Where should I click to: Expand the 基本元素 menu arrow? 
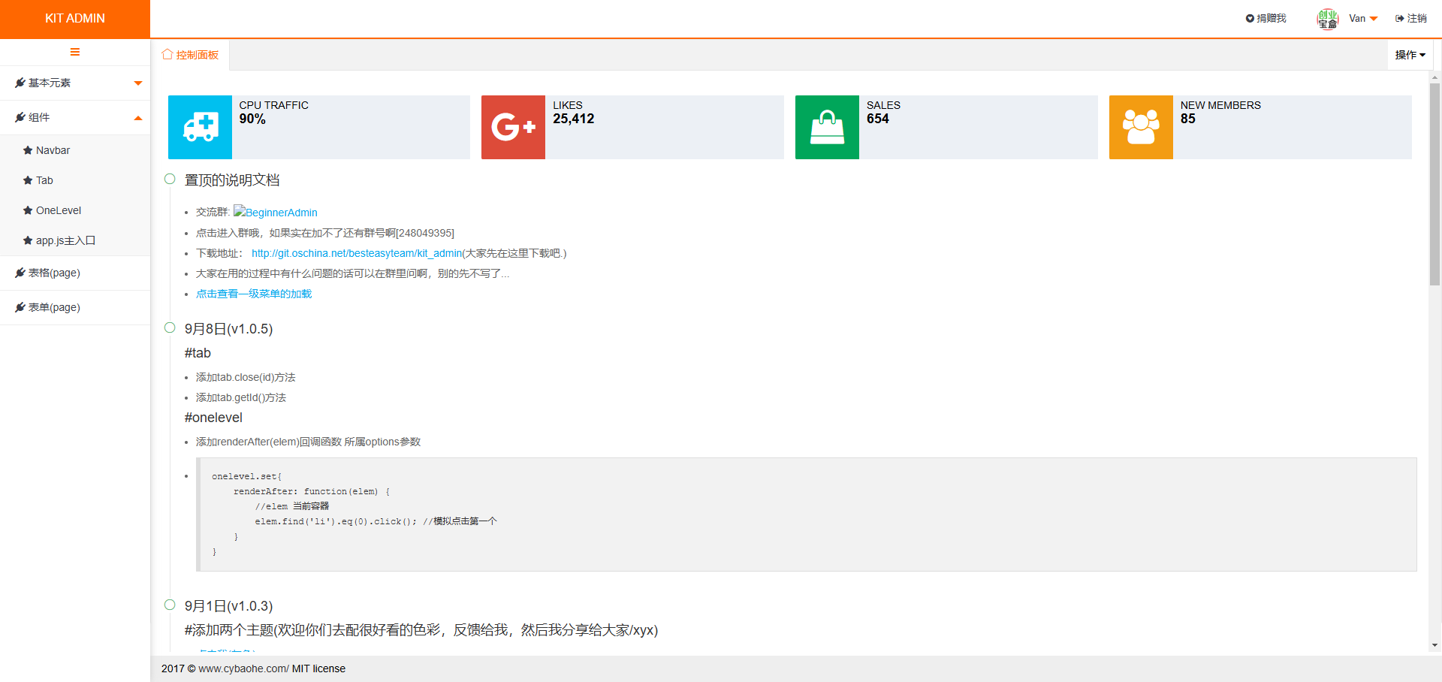[x=138, y=83]
